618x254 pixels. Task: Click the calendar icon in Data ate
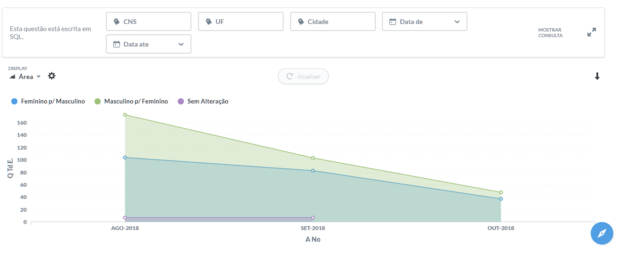(117, 44)
